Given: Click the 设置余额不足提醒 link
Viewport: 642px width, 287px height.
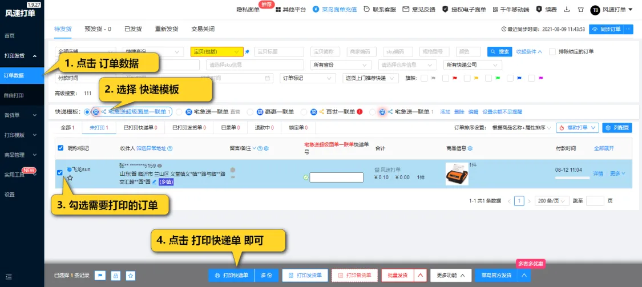Looking at the screenshot, I should 502,112.
